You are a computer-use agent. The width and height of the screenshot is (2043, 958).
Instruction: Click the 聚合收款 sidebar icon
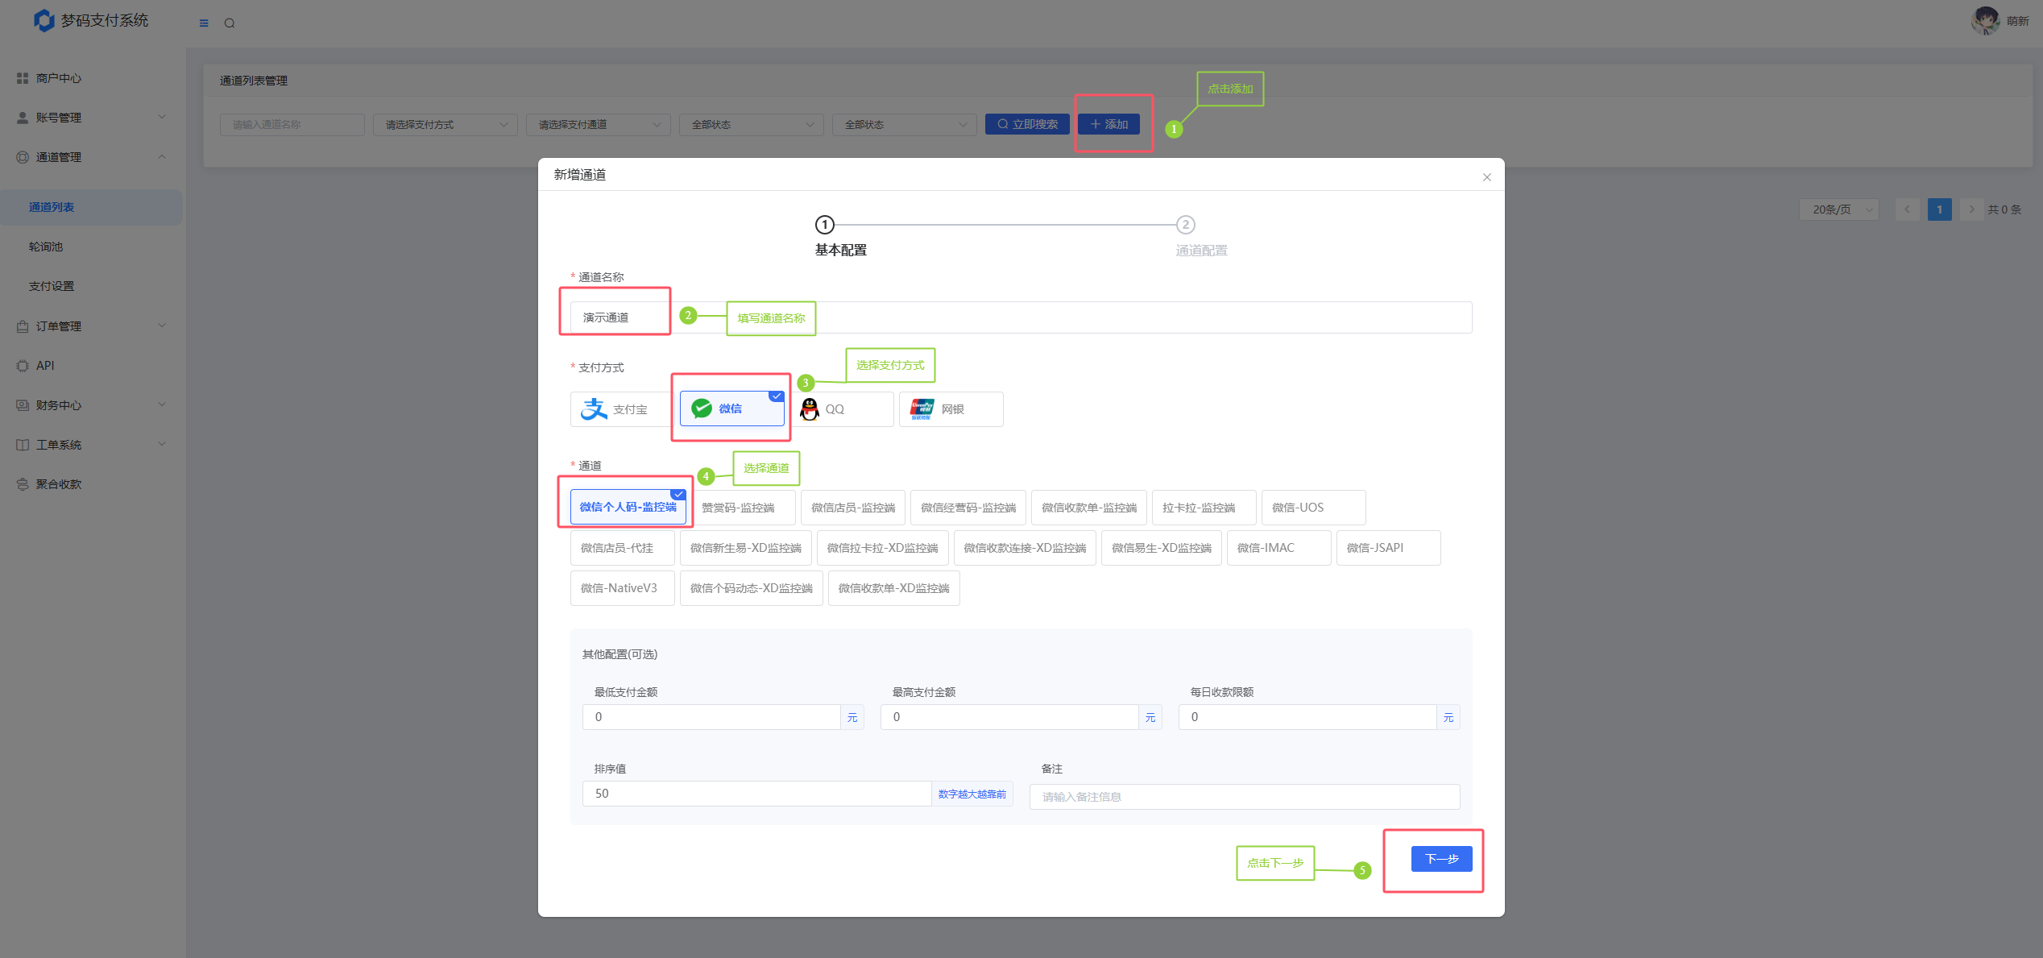coord(23,484)
